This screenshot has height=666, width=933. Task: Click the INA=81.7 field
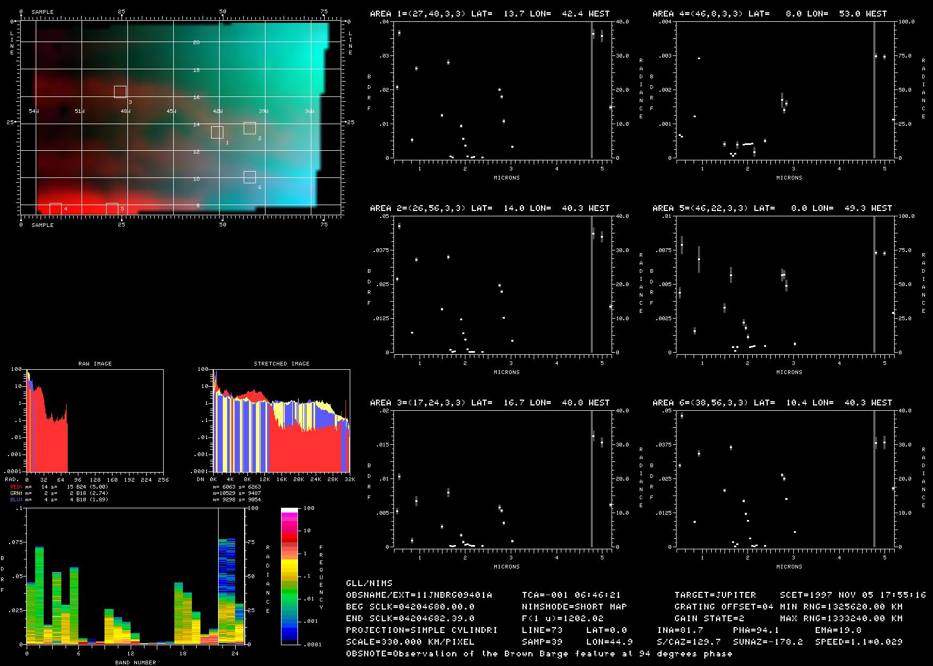[680, 630]
